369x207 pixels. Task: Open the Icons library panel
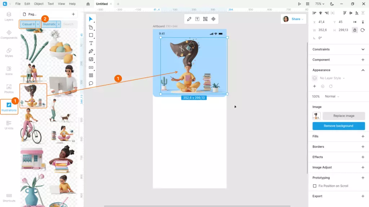pos(9,71)
